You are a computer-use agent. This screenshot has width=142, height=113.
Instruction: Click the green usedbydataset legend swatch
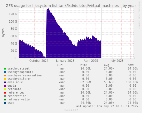coord(5,69)
